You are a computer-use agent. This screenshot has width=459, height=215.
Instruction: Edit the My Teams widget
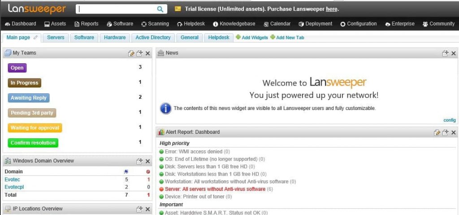pyautogui.click(x=131, y=53)
